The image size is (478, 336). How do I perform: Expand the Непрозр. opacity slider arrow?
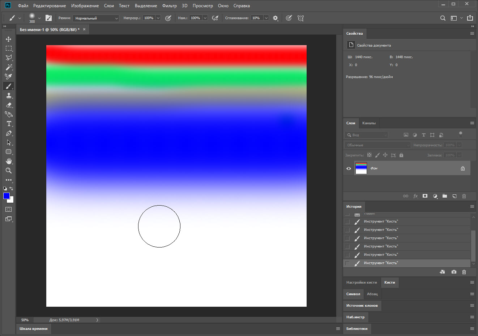158,18
